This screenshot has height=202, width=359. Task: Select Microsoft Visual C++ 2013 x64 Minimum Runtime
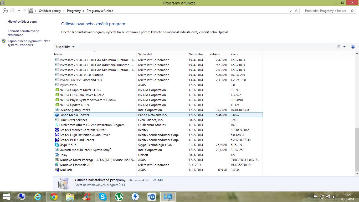point(158,60)
